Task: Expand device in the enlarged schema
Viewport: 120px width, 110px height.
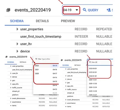Action: (17, 51)
